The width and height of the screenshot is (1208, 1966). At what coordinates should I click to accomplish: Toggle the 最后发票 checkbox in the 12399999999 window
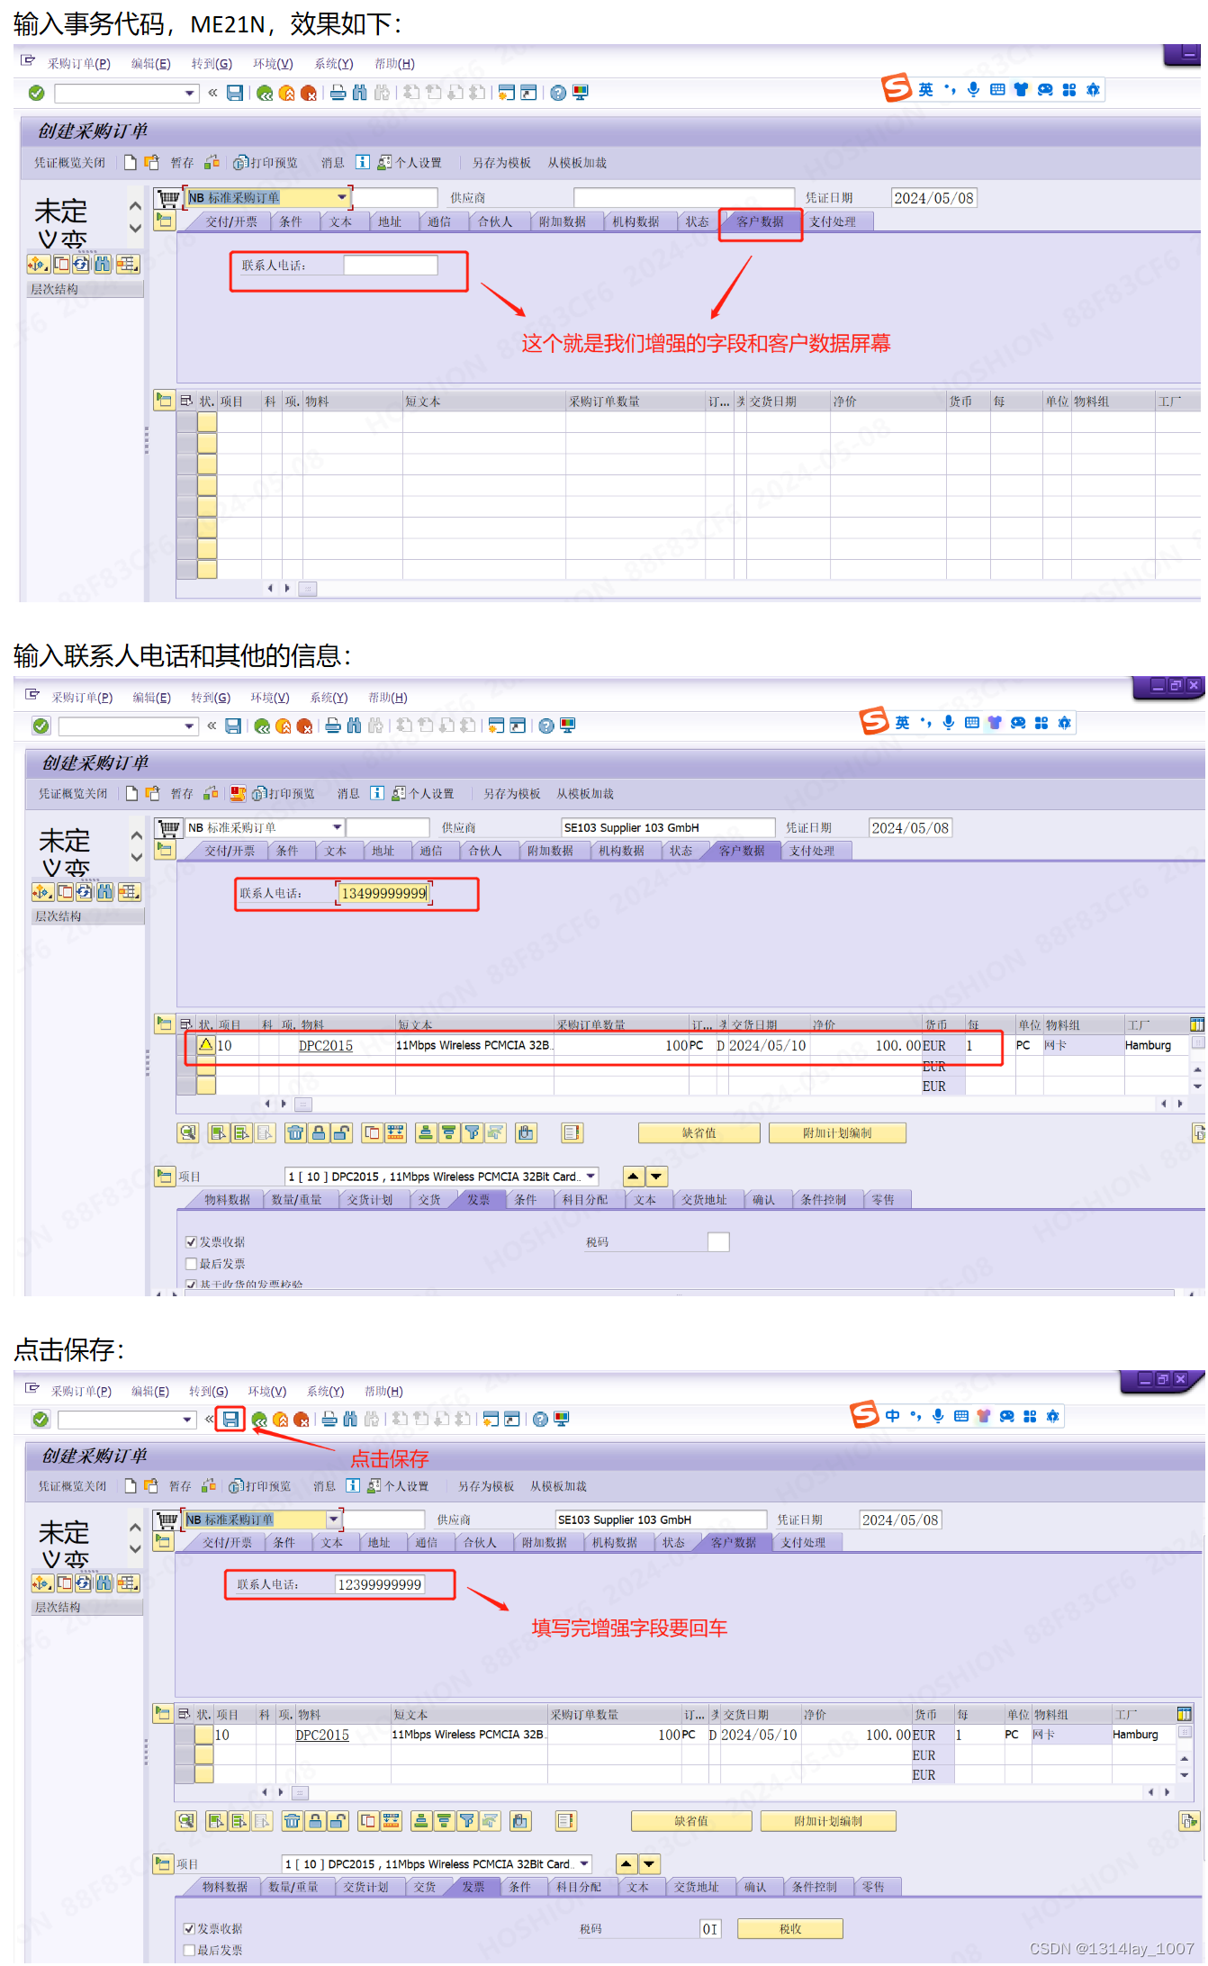click(x=189, y=1951)
